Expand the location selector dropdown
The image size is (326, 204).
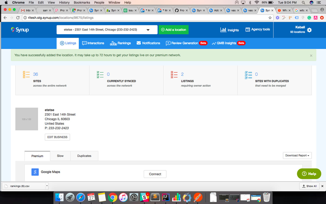pos(148,30)
